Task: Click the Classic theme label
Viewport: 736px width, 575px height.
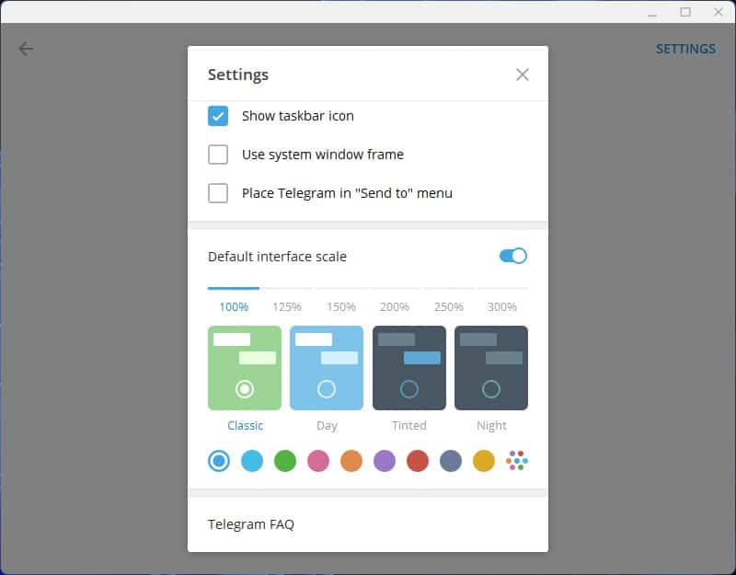Action: click(x=245, y=425)
